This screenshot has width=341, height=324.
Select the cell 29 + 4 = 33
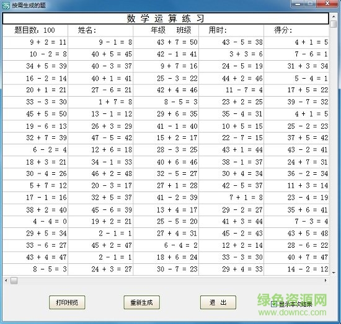tap(231, 269)
